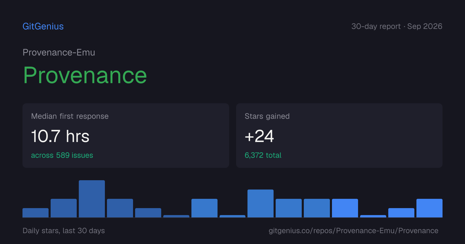Click the +24 stars value
465x244 pixels.
tap(259, 136)
